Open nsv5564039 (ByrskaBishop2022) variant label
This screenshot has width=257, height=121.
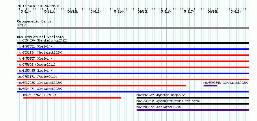point(161,95)
